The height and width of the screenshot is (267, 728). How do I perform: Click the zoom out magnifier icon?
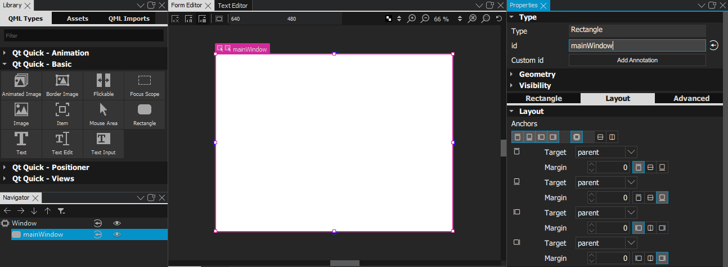pos(425,19)
